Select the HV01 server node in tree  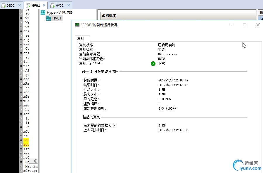coord(54,18)
